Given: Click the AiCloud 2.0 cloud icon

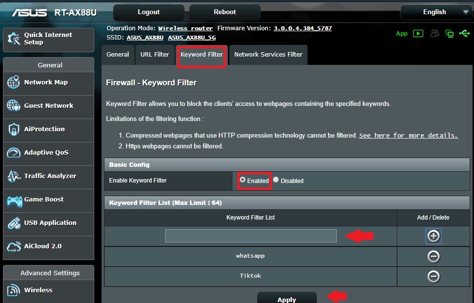Looking at the screenshot, I should tap(14, 246).
